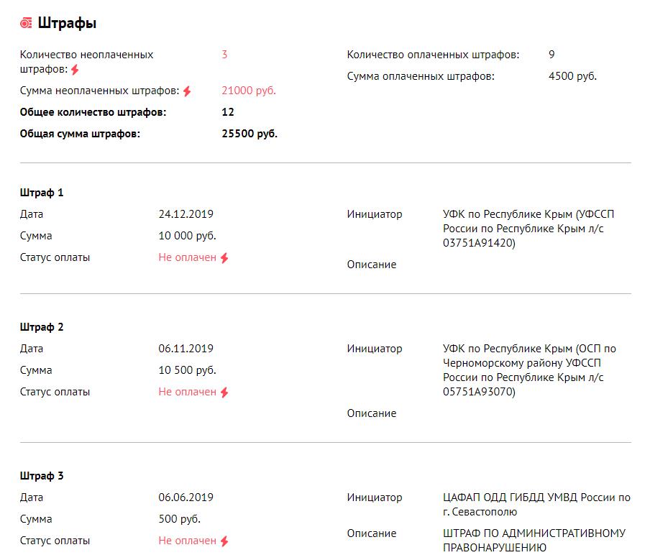This screenshot has width=650, height=555.
Task: Click the fines icon beside the Штрафы heading
Action: (x=26, y=24)
